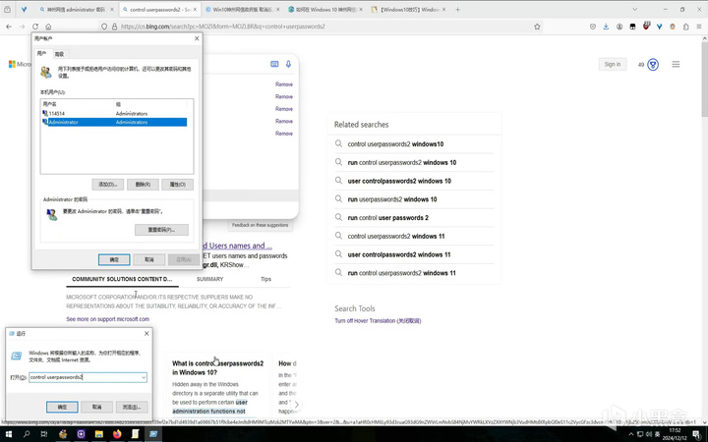Select the Administrator row in users list
This screenshot has width=708, height=442.
(x=114, y=122)
